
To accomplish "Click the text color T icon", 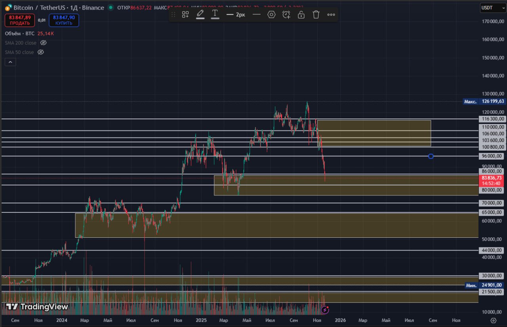I will (215, 14).
